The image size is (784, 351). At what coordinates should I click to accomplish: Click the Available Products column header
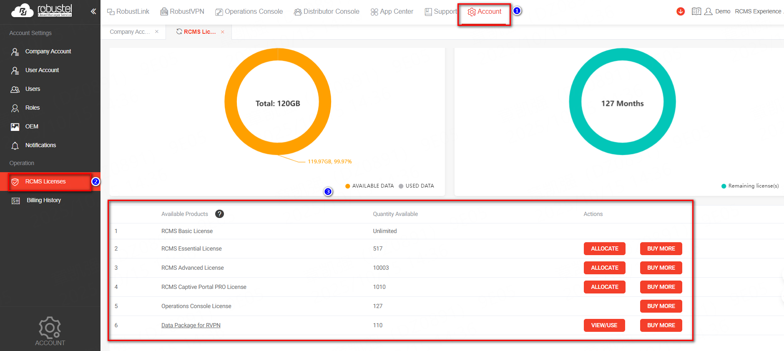tap(185, 214)
